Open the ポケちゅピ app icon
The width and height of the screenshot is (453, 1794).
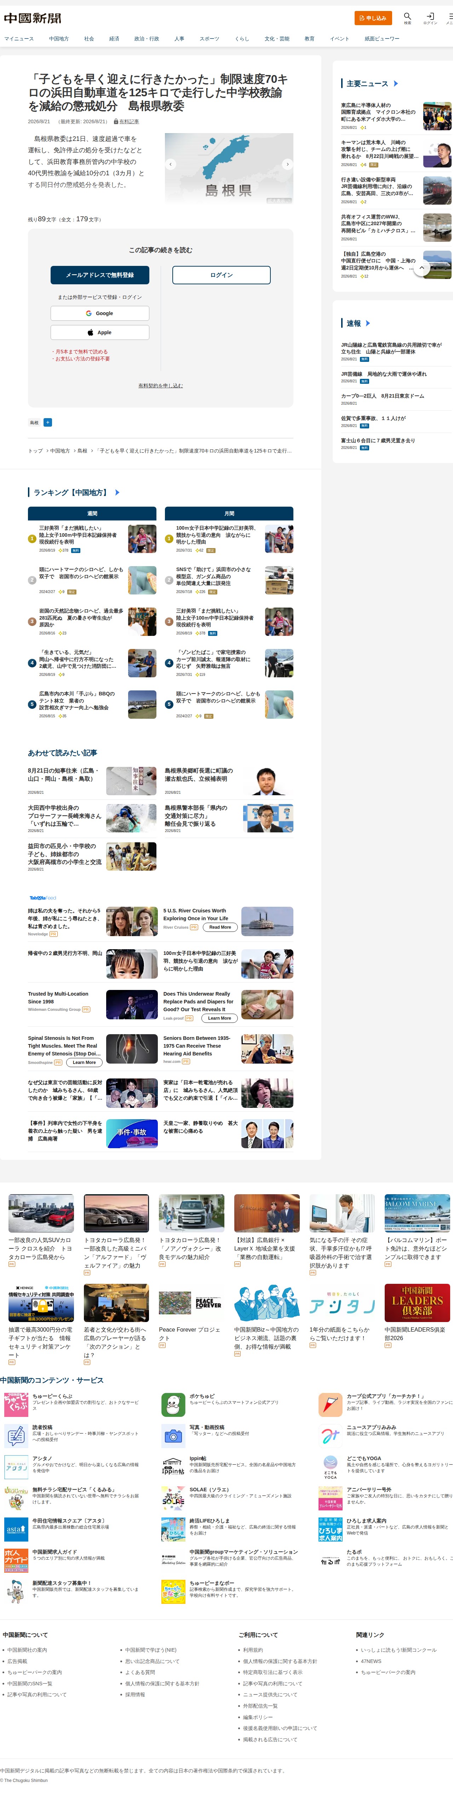pyautogui.click(x=173, y=1405)
